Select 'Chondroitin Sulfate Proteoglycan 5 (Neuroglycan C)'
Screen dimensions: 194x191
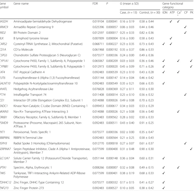pos(47,55)
